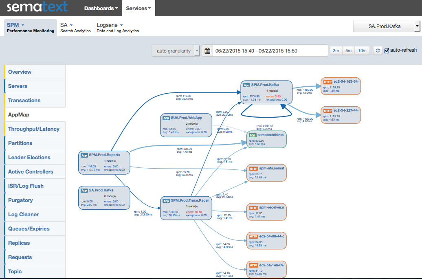Open the auto granularity dropdown
This screenshot has width=422, height=279.
point(176,51)
